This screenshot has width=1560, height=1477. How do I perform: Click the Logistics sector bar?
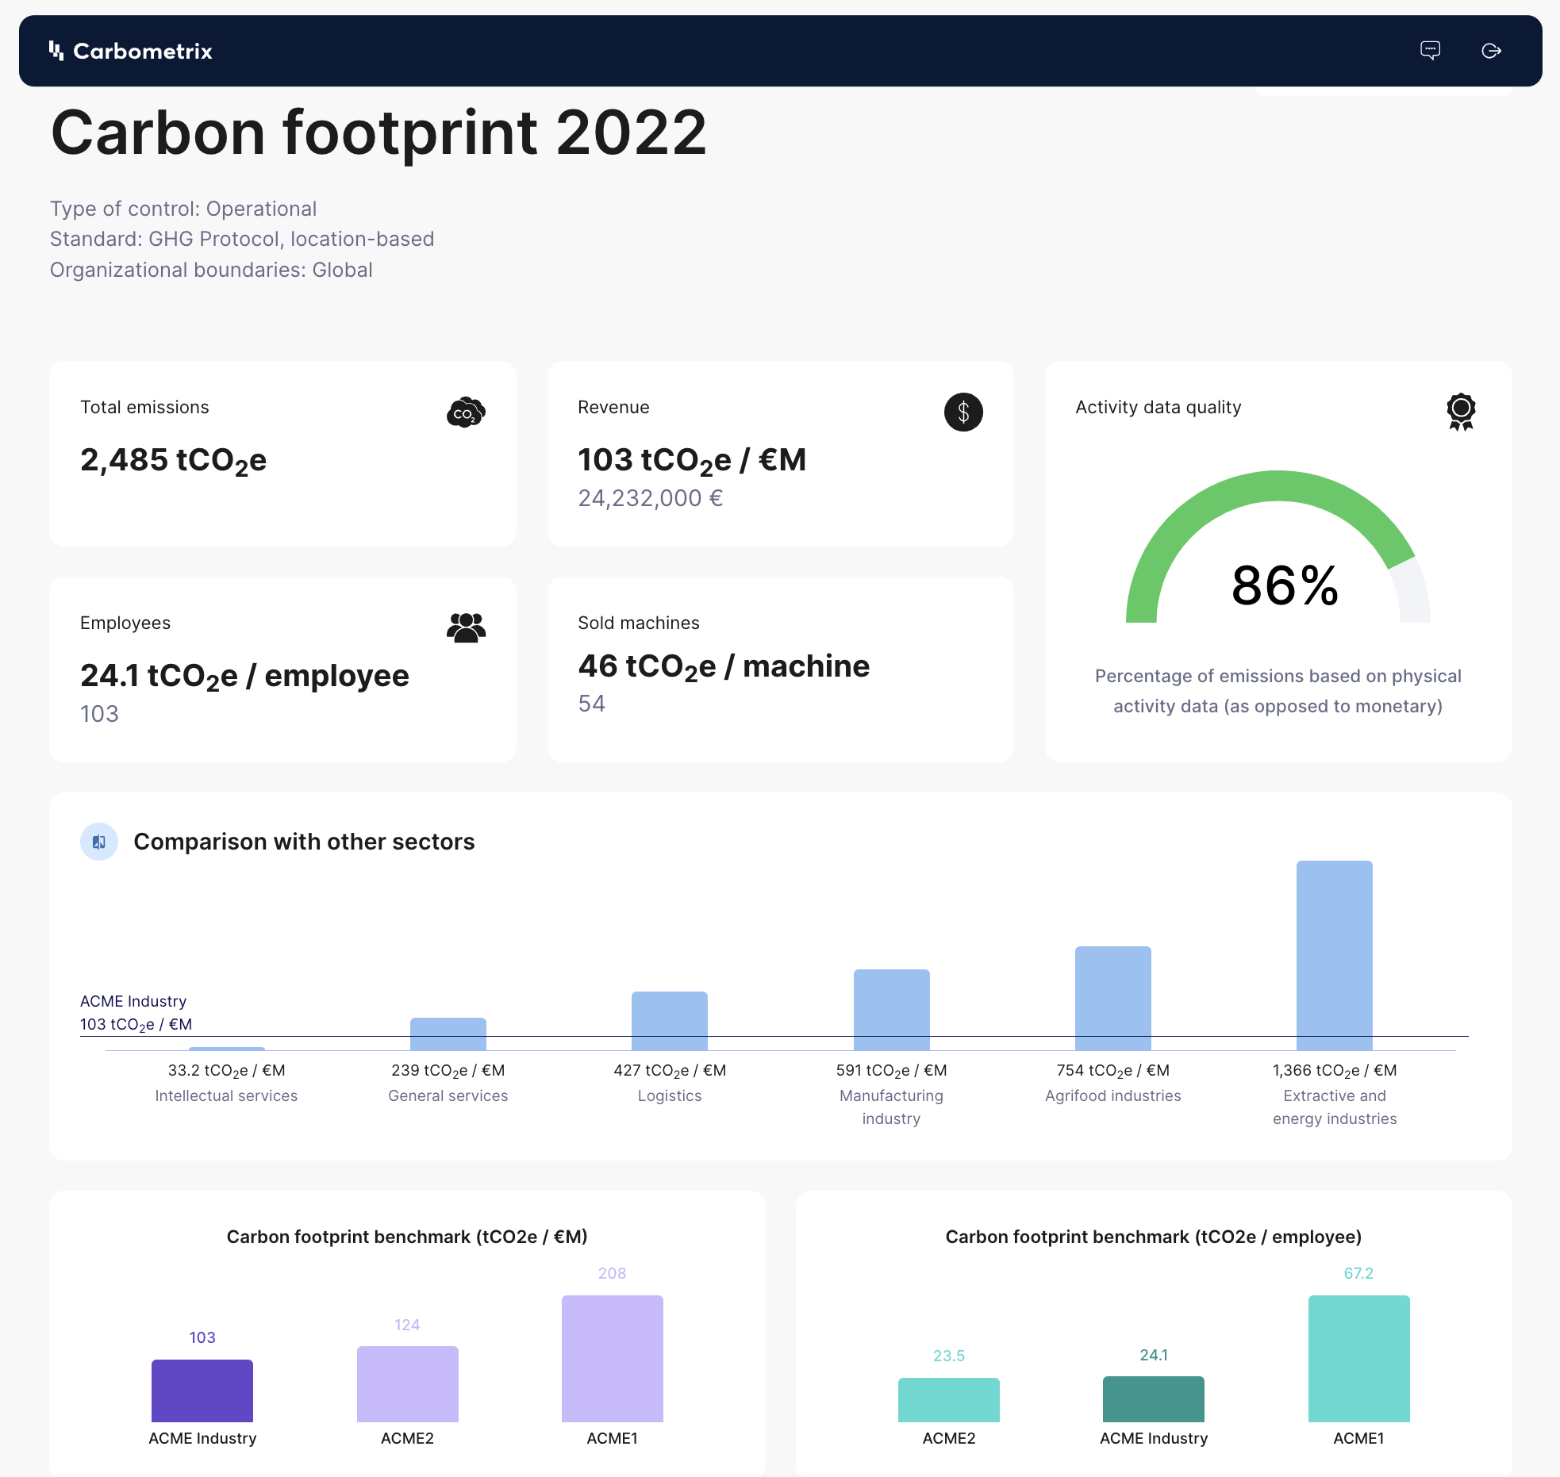coord(670,1021)
